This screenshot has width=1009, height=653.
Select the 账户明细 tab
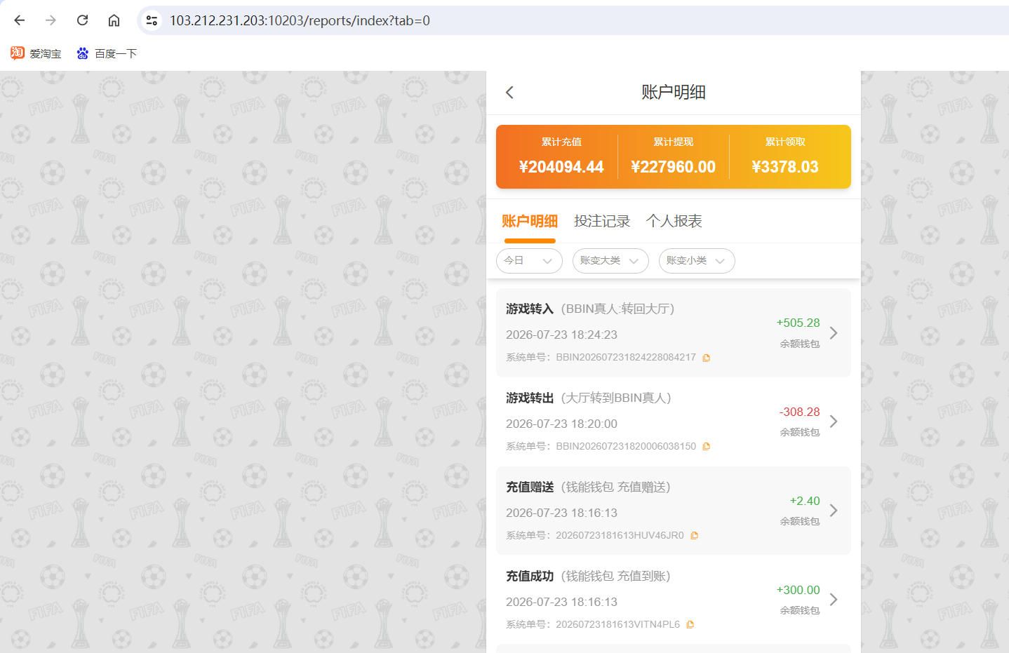(x=530, y=221)
